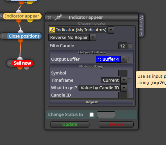Click the Update button

point(70,125)
